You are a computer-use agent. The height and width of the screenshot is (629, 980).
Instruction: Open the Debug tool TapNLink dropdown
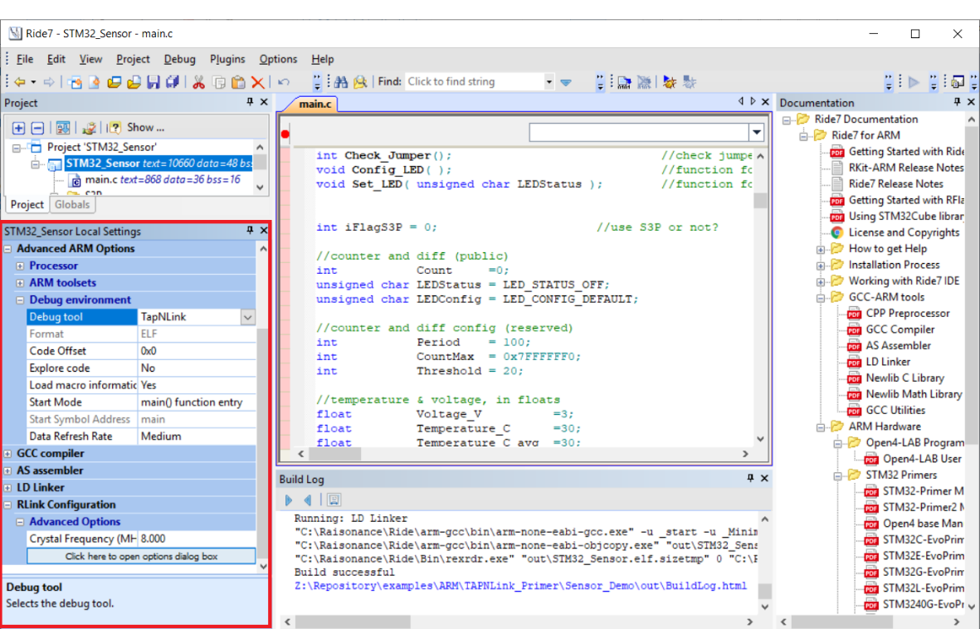click(x=247, y=317)
